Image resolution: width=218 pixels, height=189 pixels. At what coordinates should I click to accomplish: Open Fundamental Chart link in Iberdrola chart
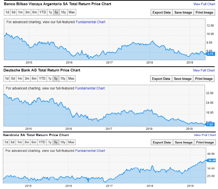(90, 151)
